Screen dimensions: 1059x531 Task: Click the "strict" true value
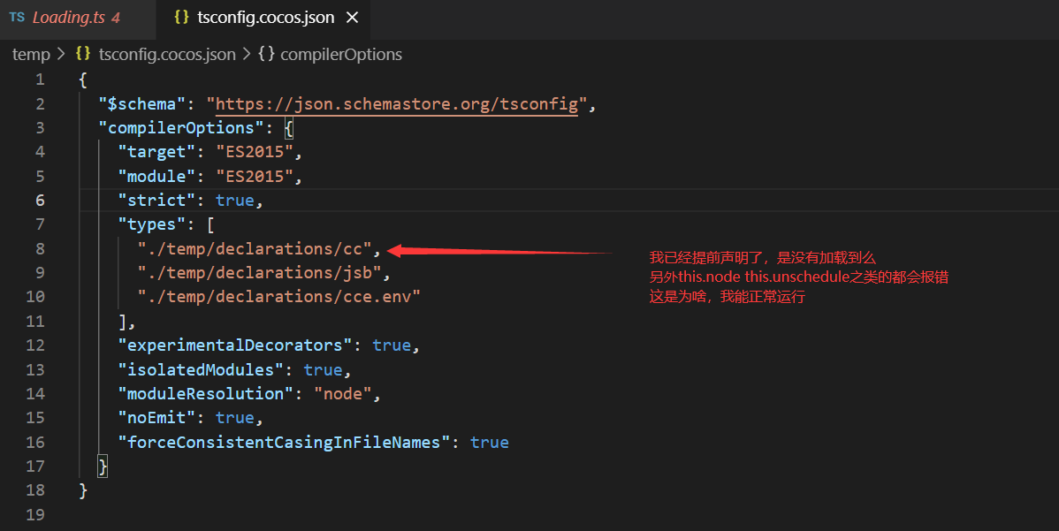pyautogui.click(x=235, y=201)
